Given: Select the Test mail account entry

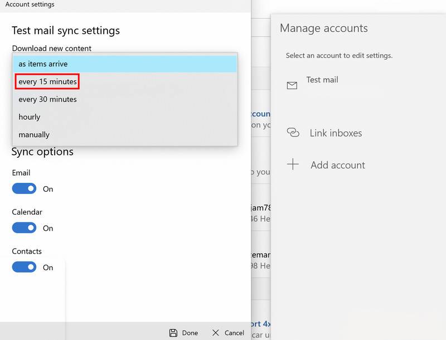Looking at the screenshot, I should click(323, 80).
